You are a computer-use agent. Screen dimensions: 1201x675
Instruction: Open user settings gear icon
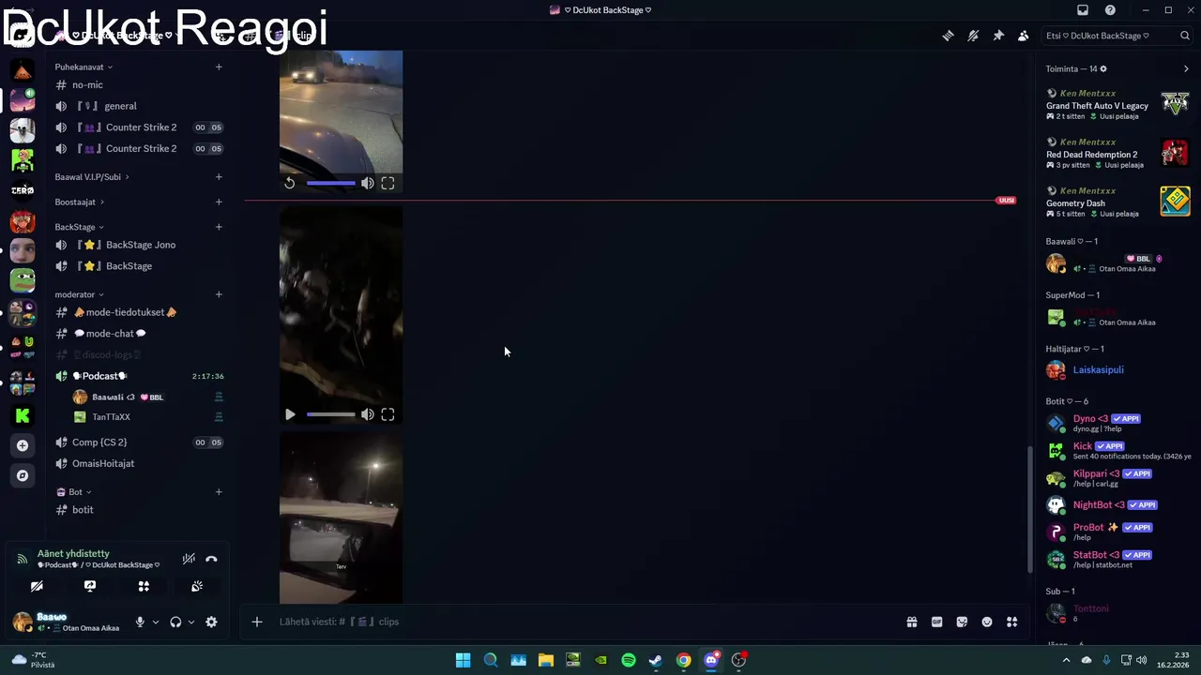tap(211, 622)
